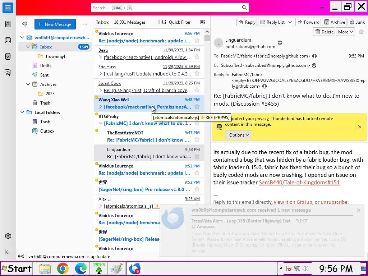Open the Address Book space icon

[8, 24]
